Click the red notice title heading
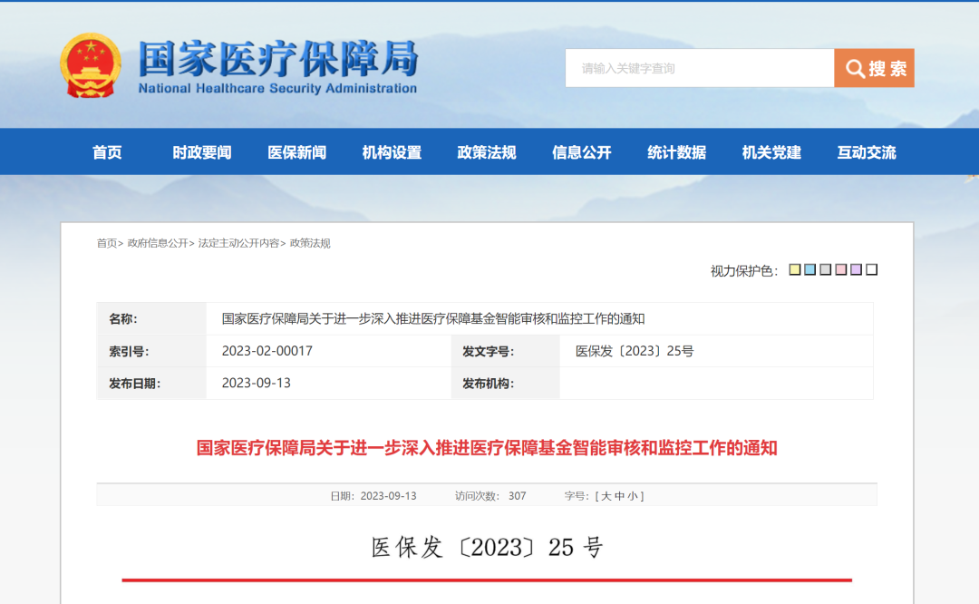979x604 pixels. point(487,448)
